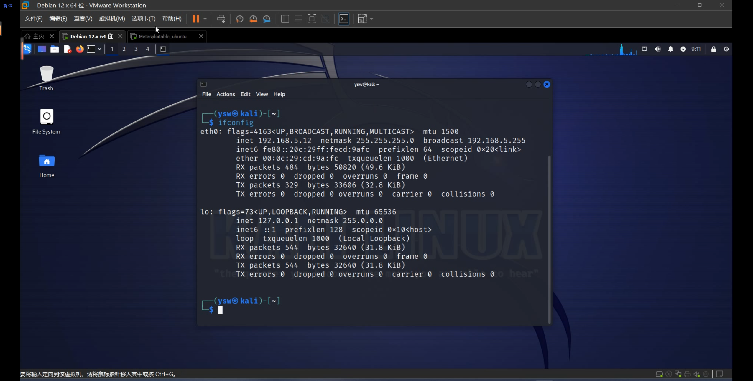The width and height of the screenshot is (753, 381).
Task: Open the terminal Actions menu
Action: [x=226, y=94]
